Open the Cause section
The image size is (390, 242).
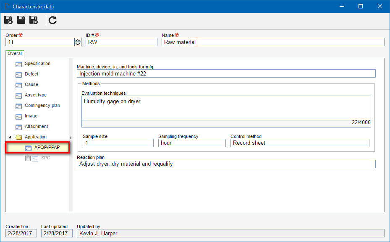click(x=31, y=84)
